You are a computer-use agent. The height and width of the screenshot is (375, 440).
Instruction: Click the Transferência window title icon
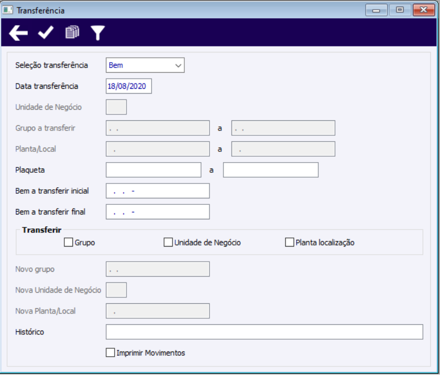pos(8,10)
